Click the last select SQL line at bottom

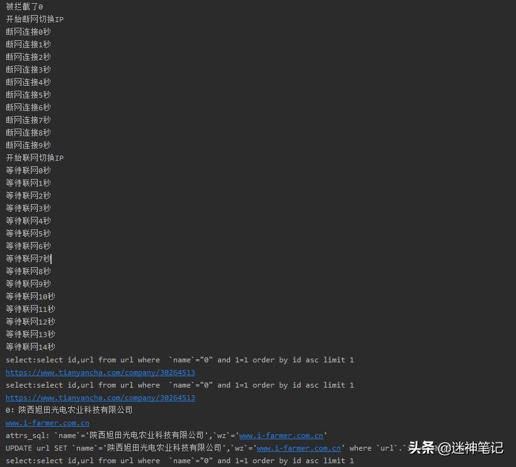click(180, 461)
